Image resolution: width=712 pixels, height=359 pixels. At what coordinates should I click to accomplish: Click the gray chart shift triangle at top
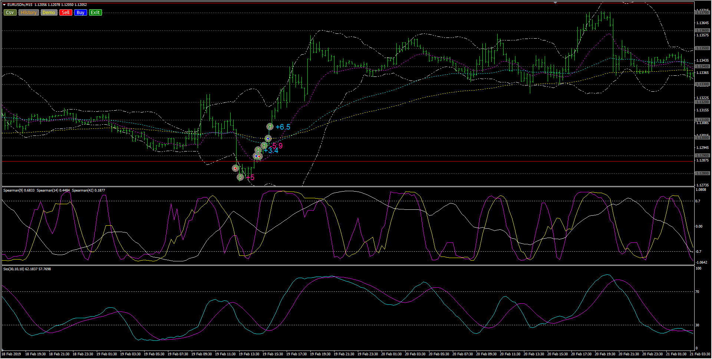555,2
